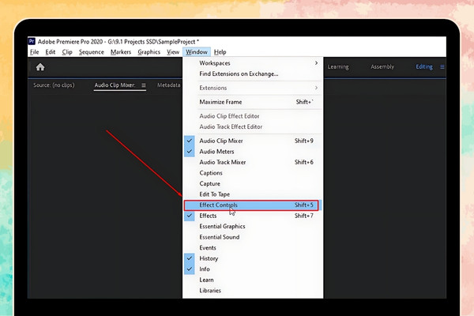474x316 pixels.
Task: Expand the Extensions submenu
Action: tap(253, 88)
